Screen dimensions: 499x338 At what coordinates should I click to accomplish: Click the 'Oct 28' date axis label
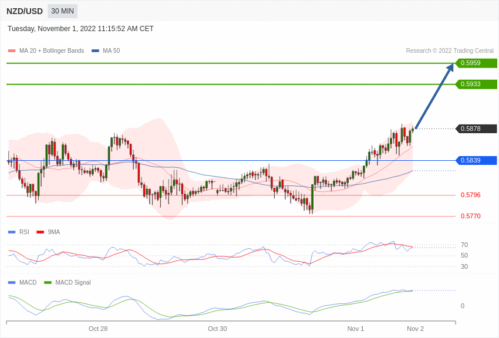[98, 329]
